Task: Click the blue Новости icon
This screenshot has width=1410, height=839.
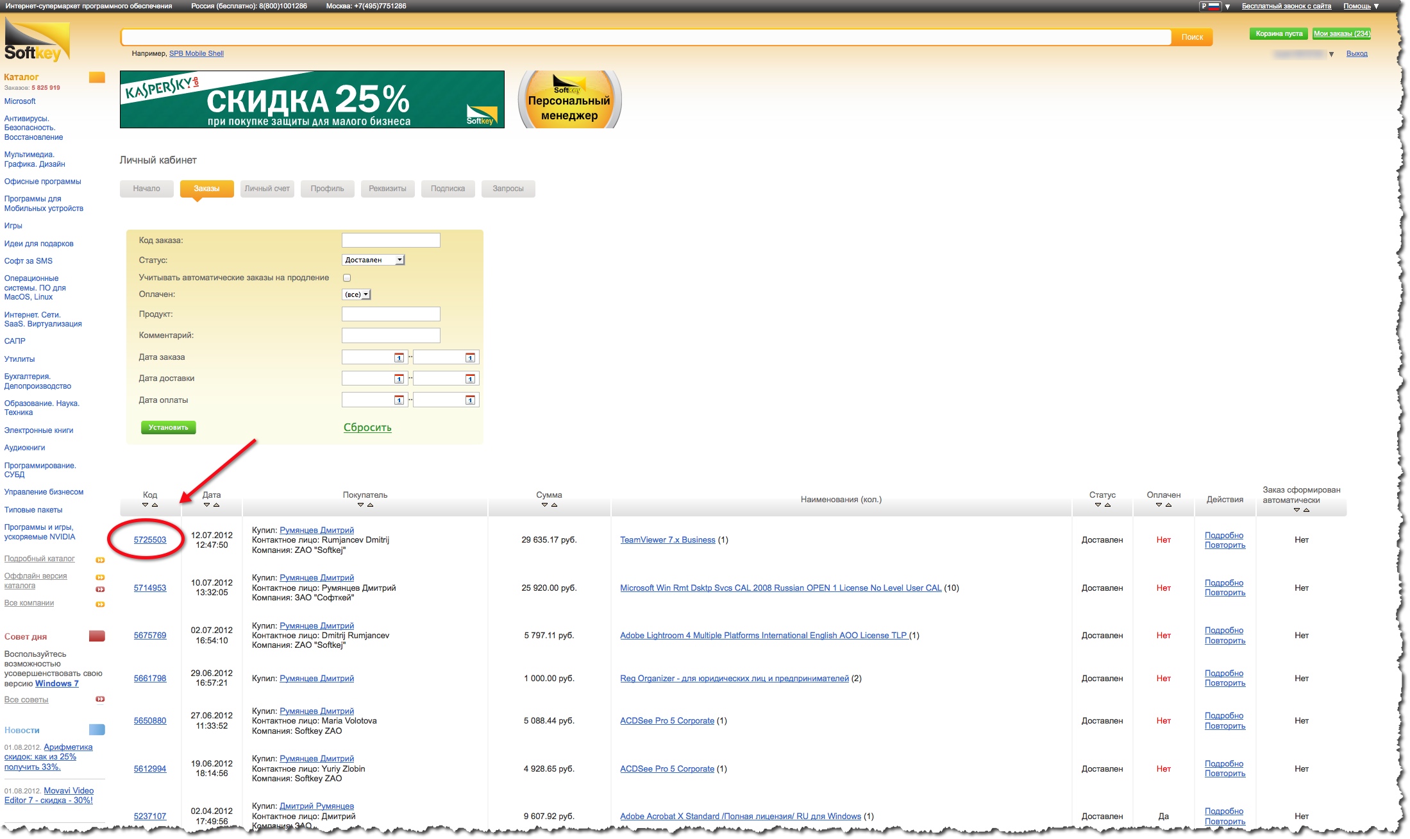Action: tap(97, 730)
